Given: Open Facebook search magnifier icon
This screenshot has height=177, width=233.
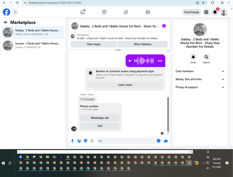Looking at the screenshot, I should 15,12.
